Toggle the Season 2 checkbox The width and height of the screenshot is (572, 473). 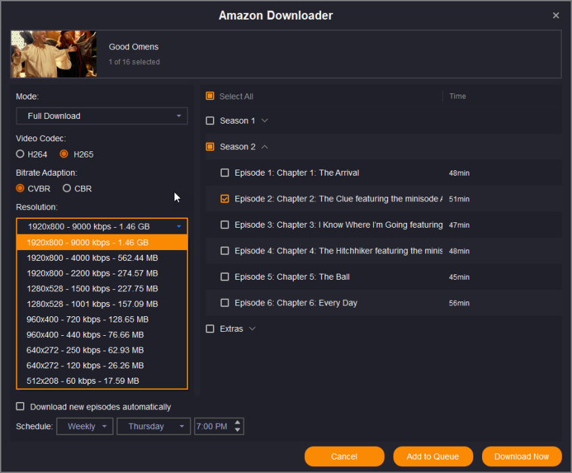pyautogui.click(x=210, y=147)
